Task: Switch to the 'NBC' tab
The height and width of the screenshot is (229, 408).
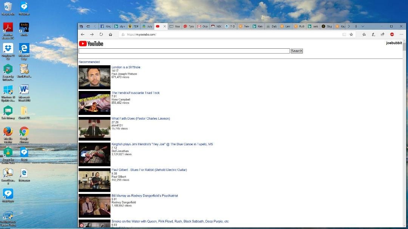Action: point(216,26)
